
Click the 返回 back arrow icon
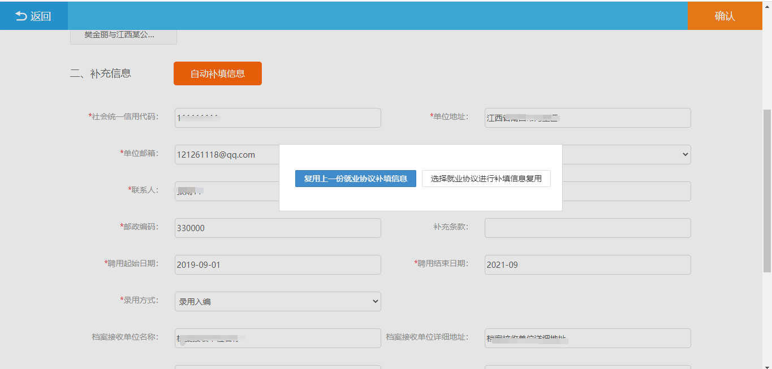[x=21, y=16]
